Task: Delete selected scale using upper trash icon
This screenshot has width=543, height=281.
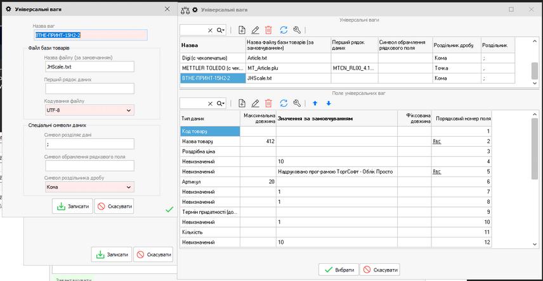Action: pos(268,30)
